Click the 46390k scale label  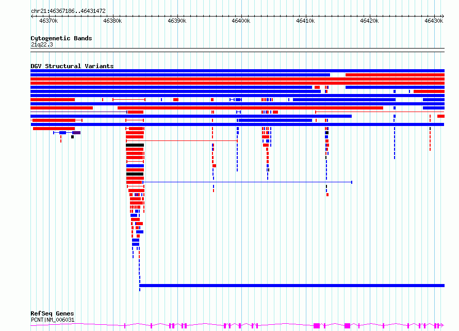(x=177, y=21)
